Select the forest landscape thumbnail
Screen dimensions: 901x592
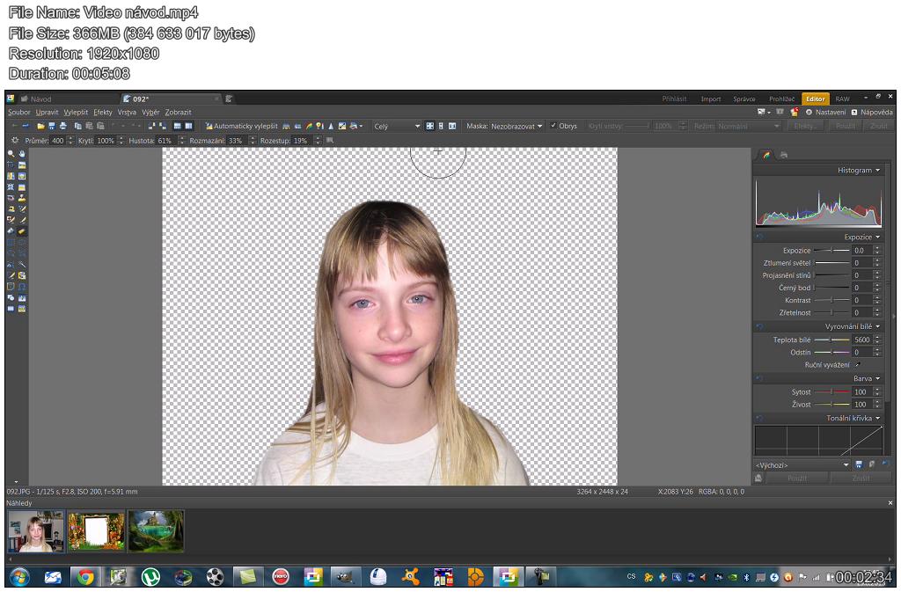[x=156, y=530]
